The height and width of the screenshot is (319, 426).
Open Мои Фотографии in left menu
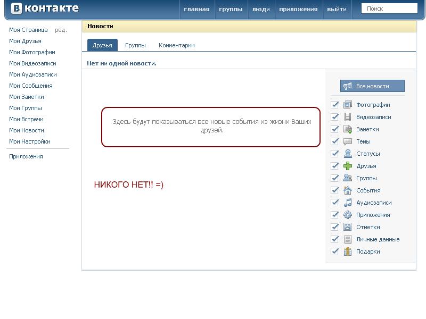tap(32, 52)
